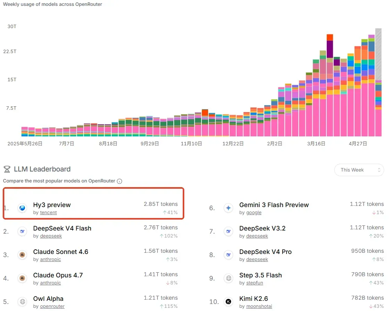Viewport: 392px width, 311px height.
Task: Click the '↑102%' change indicator
Action: [169, 236]
